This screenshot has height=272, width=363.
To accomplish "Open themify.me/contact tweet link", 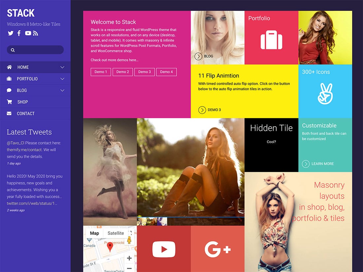I will [24, 150].
